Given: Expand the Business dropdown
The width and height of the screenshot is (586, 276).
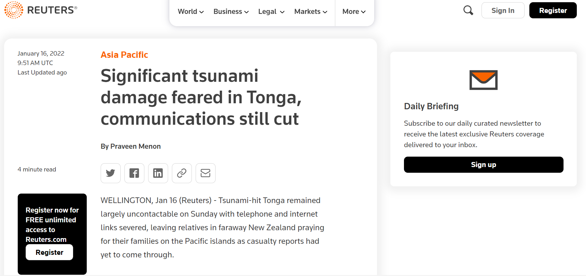Looking at the screenshot, I should tap(231, 12).
